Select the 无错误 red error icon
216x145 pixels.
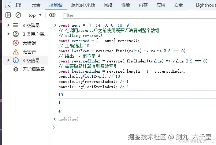tap(16, 43)
